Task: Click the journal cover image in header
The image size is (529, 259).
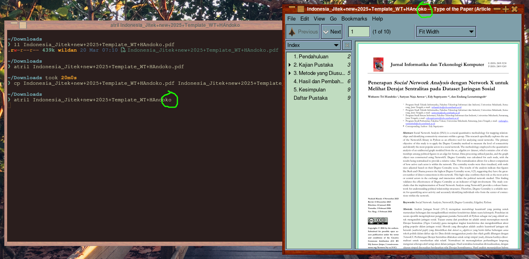Action: pyautogui.click(x=378, y=64)
